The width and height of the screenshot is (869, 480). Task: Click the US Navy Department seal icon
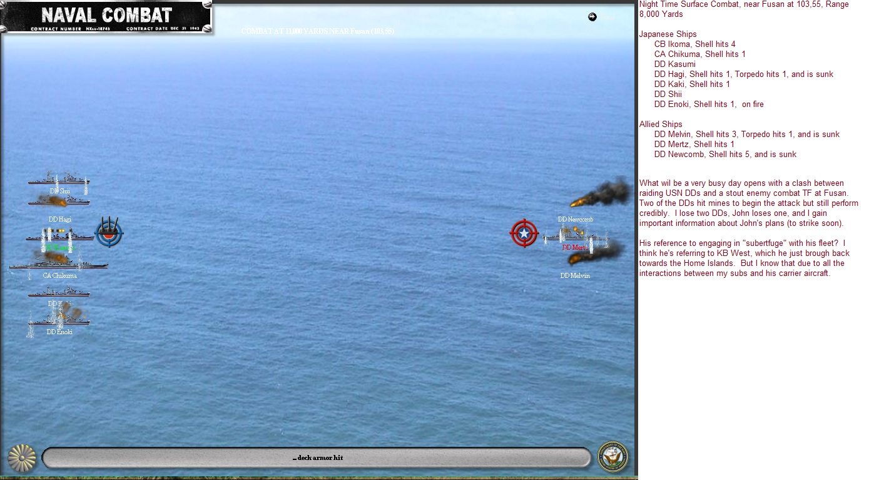point(613,457)
